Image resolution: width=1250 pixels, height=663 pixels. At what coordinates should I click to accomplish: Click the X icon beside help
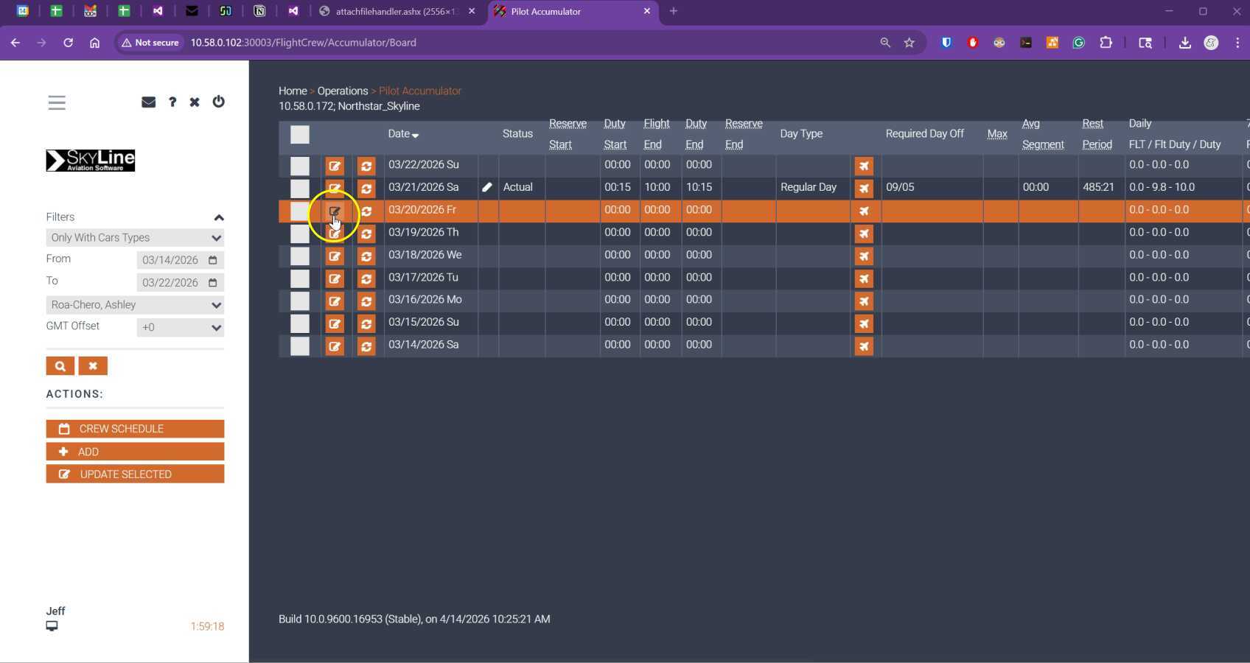[195, 102]
